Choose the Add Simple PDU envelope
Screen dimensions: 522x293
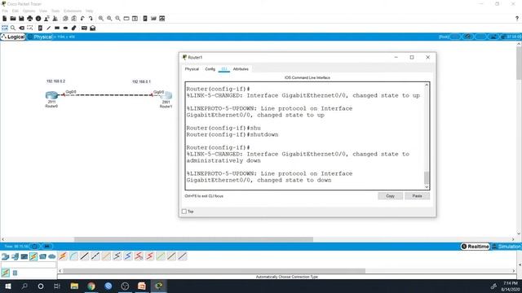(84, 28)
